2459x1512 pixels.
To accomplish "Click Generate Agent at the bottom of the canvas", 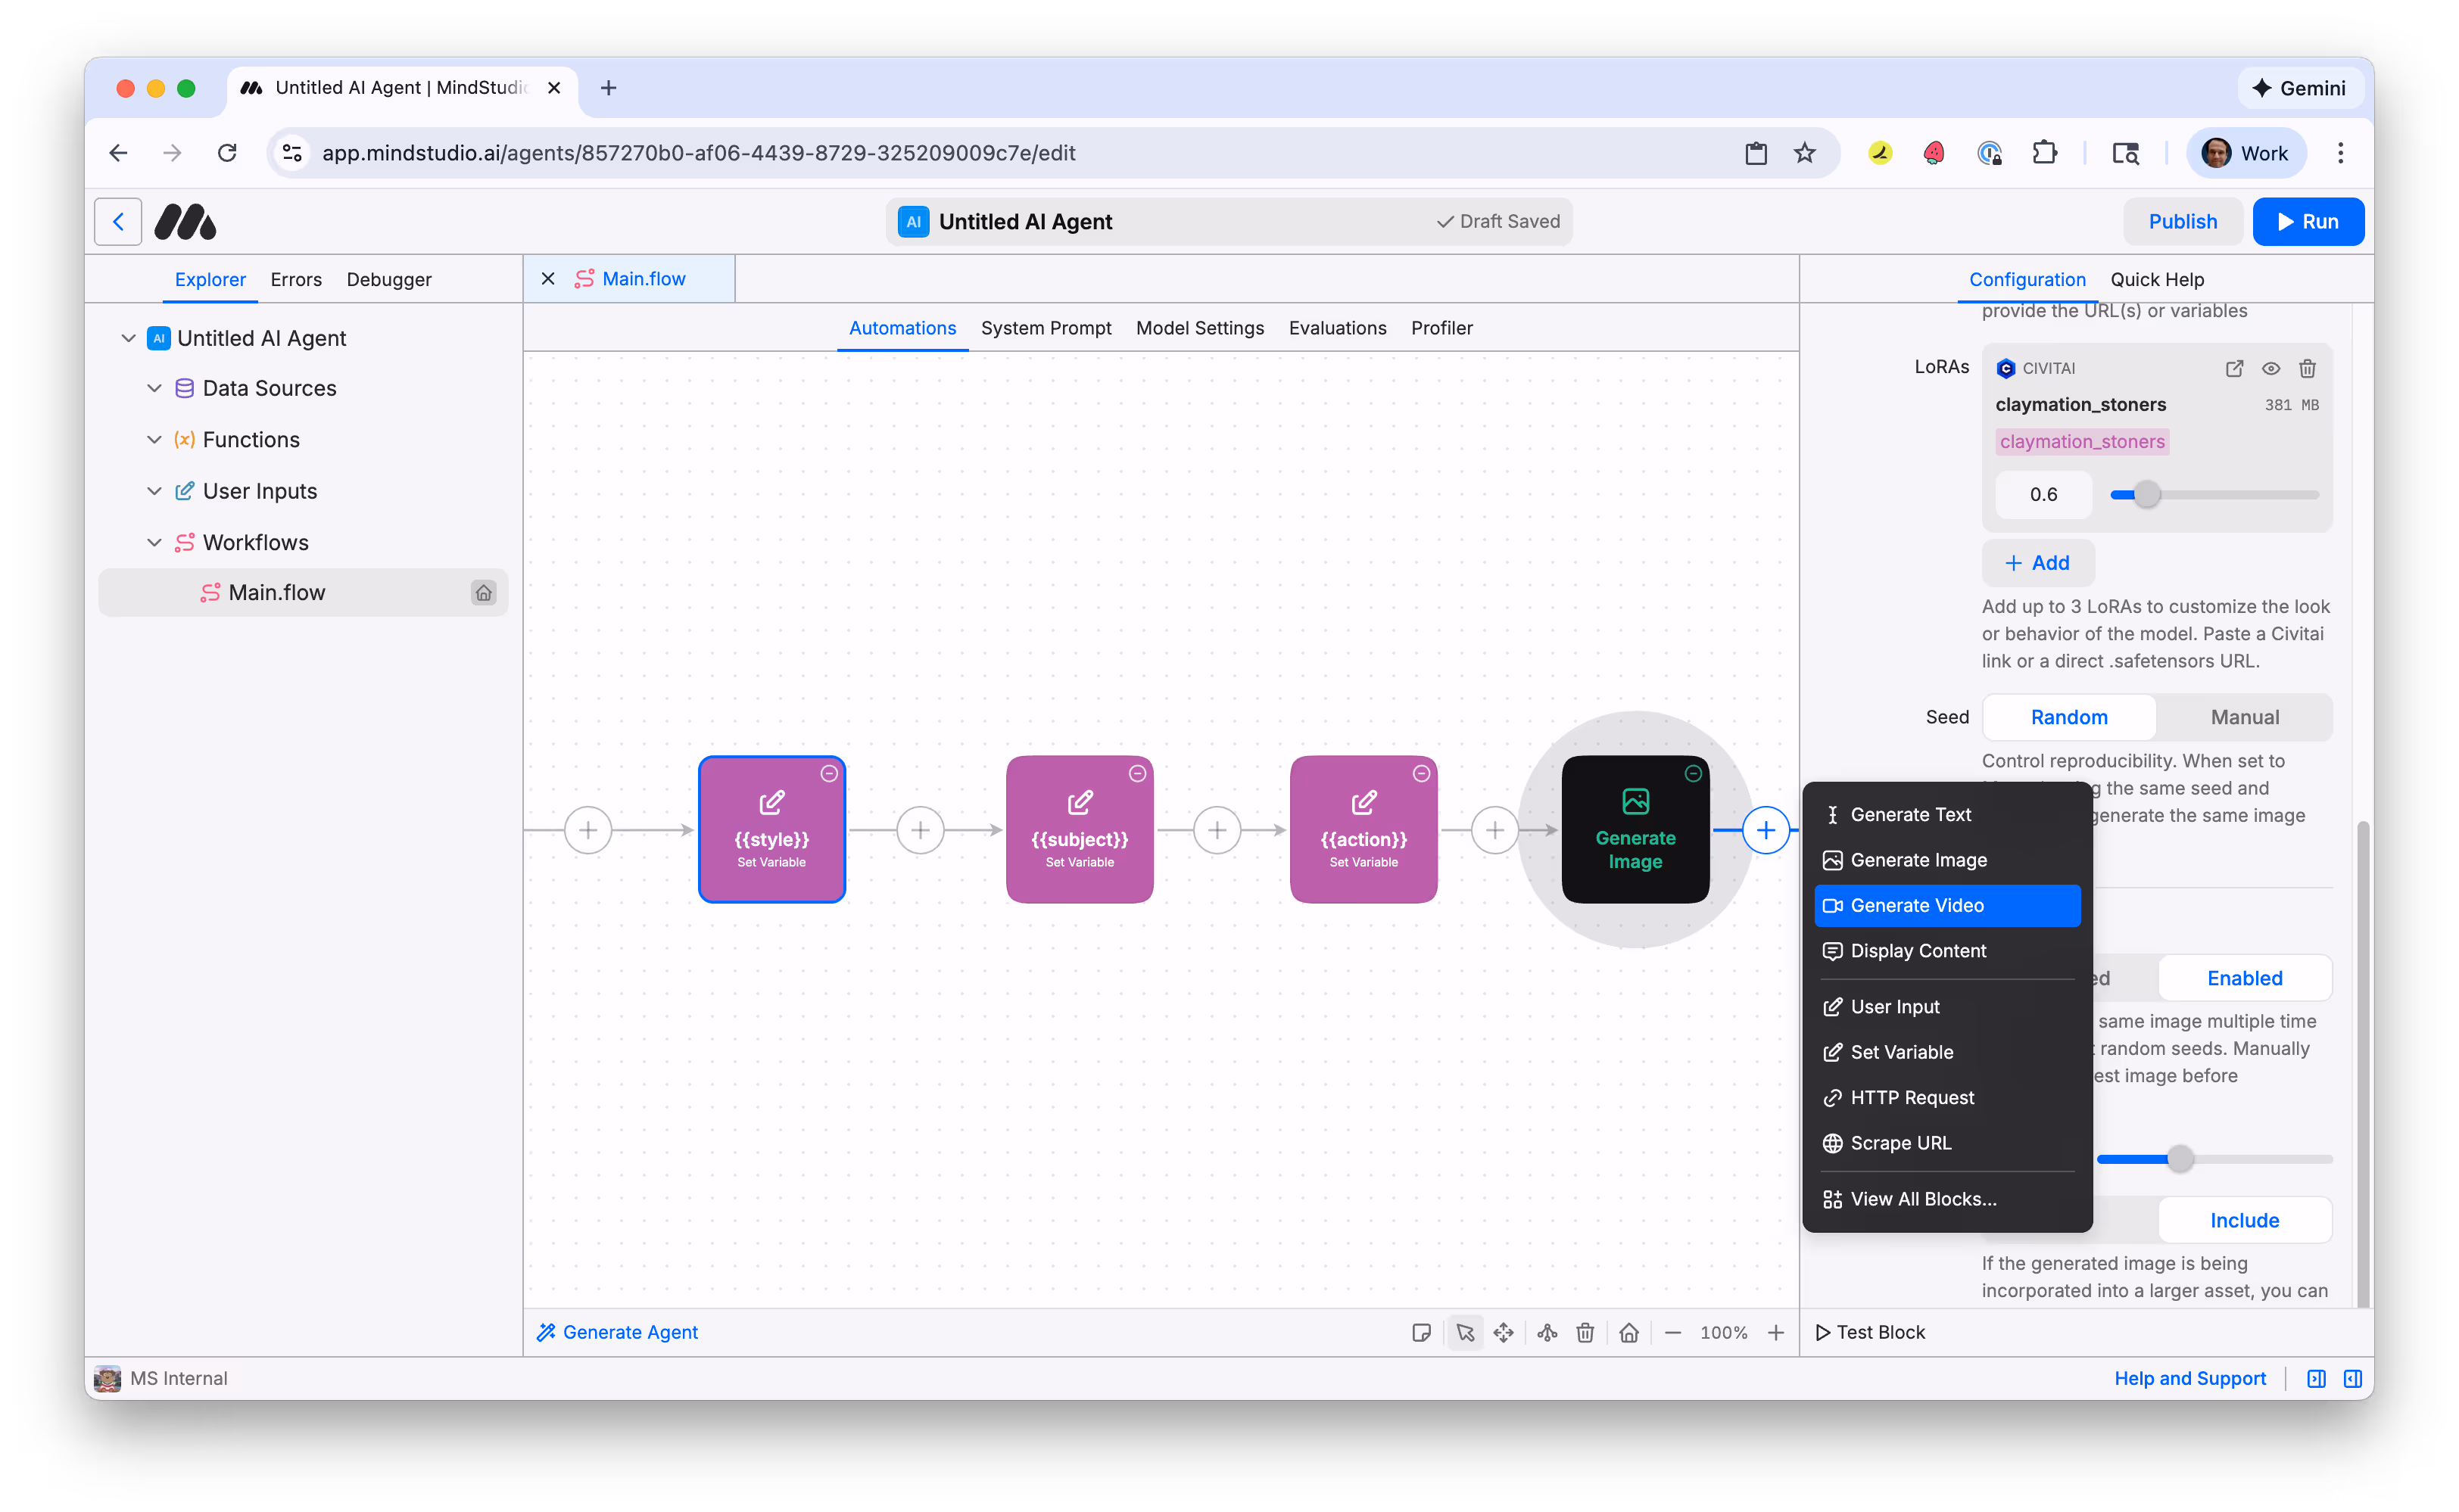I will 617,1332.
